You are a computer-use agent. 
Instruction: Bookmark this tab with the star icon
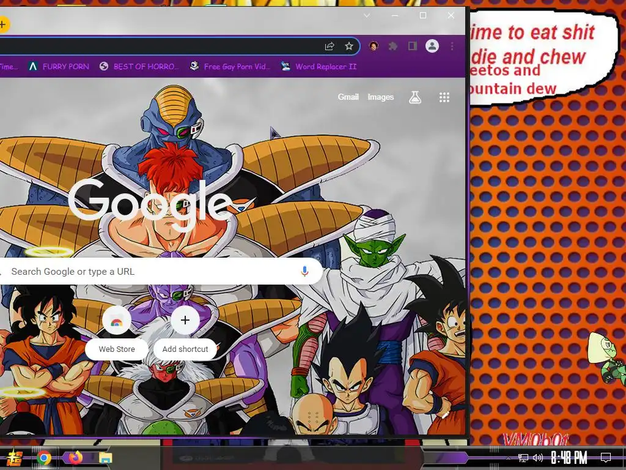pyautogui.click(x=349, y=47)
